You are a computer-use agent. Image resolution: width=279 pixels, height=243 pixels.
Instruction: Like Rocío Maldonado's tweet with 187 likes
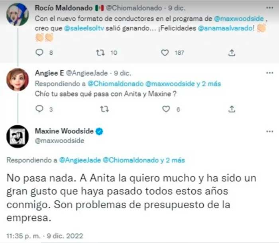click(x=165, y=53)
